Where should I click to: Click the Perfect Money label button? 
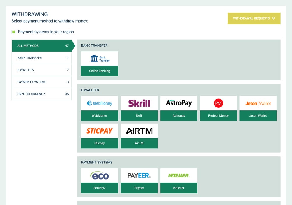tap(218, 116)
